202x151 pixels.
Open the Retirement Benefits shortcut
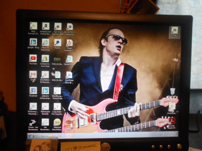point(45,106)
